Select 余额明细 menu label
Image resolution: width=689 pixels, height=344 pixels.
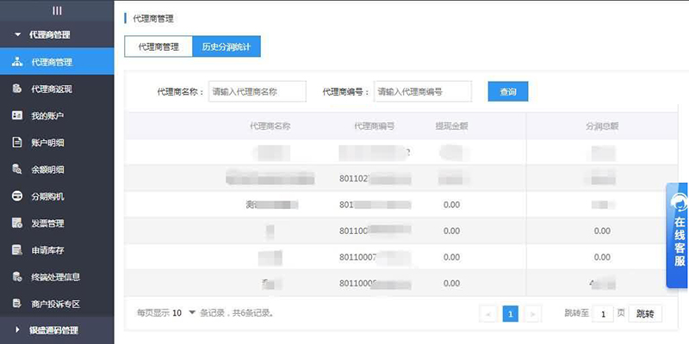point(47,169)
